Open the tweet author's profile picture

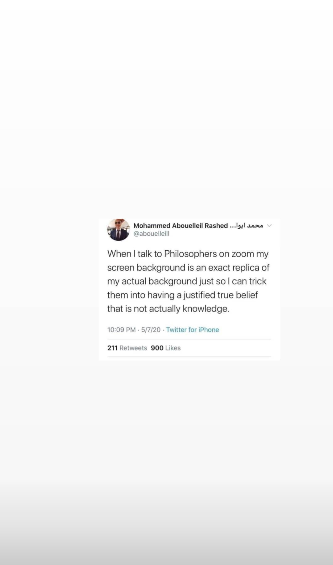(x=119, y=230)
